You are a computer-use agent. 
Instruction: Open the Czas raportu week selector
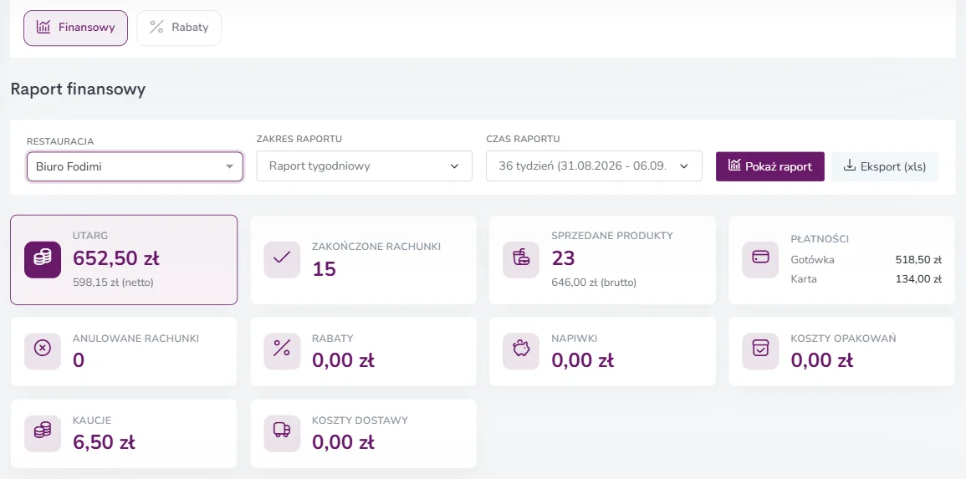[x=594, y=166]
